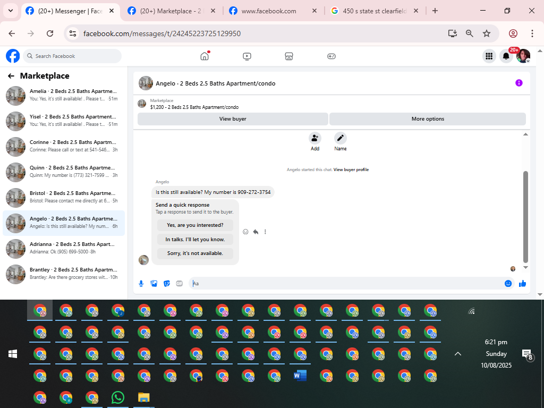The height and width of the screenshot is (408, 544).
Task: Click the More options button
Action: 428,118
